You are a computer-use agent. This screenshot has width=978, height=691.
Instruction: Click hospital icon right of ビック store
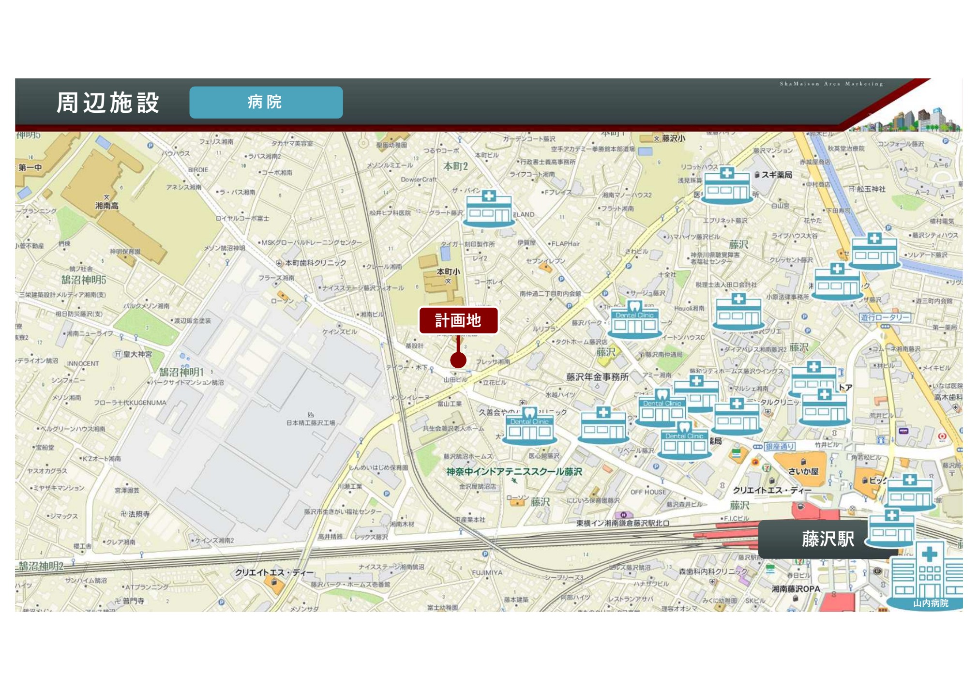(x=910, y=493)
